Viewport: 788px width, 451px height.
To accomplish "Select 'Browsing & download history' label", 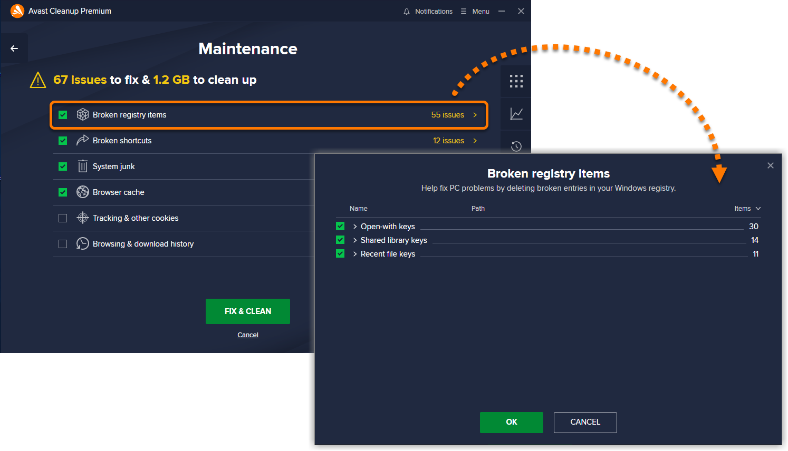I will tap(143, 244).
